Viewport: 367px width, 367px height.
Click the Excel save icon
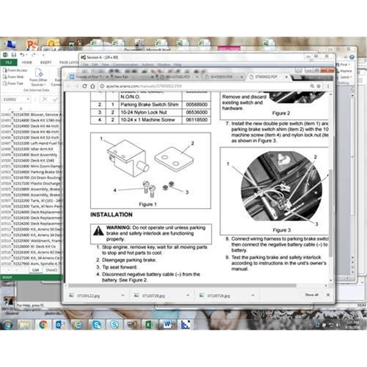14,55
